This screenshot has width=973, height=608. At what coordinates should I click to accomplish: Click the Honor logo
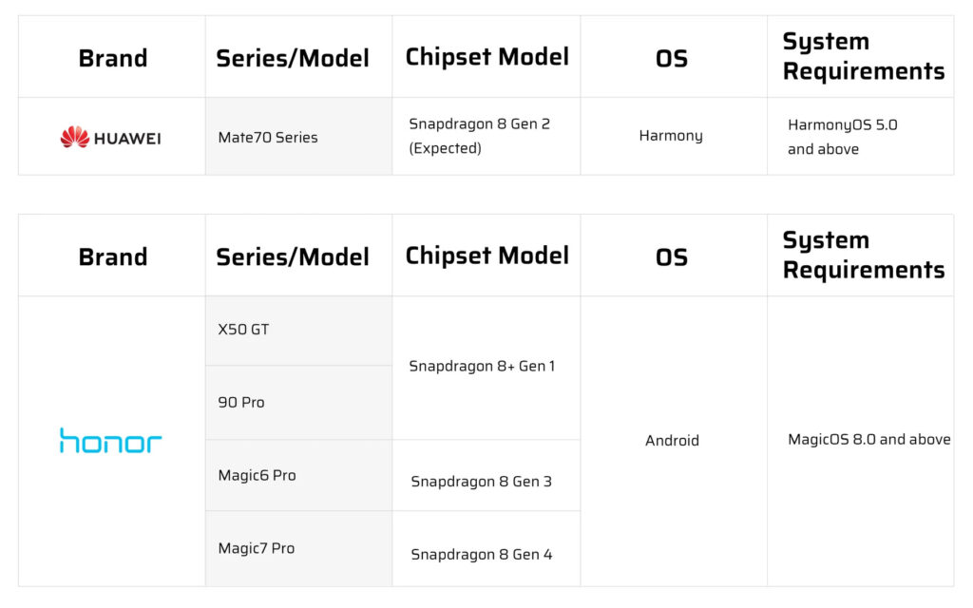(x=111, y=441)
